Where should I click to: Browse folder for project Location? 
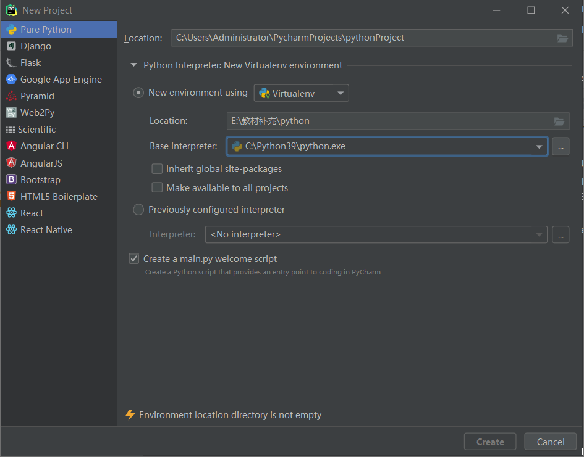click(x=562, y=38)
